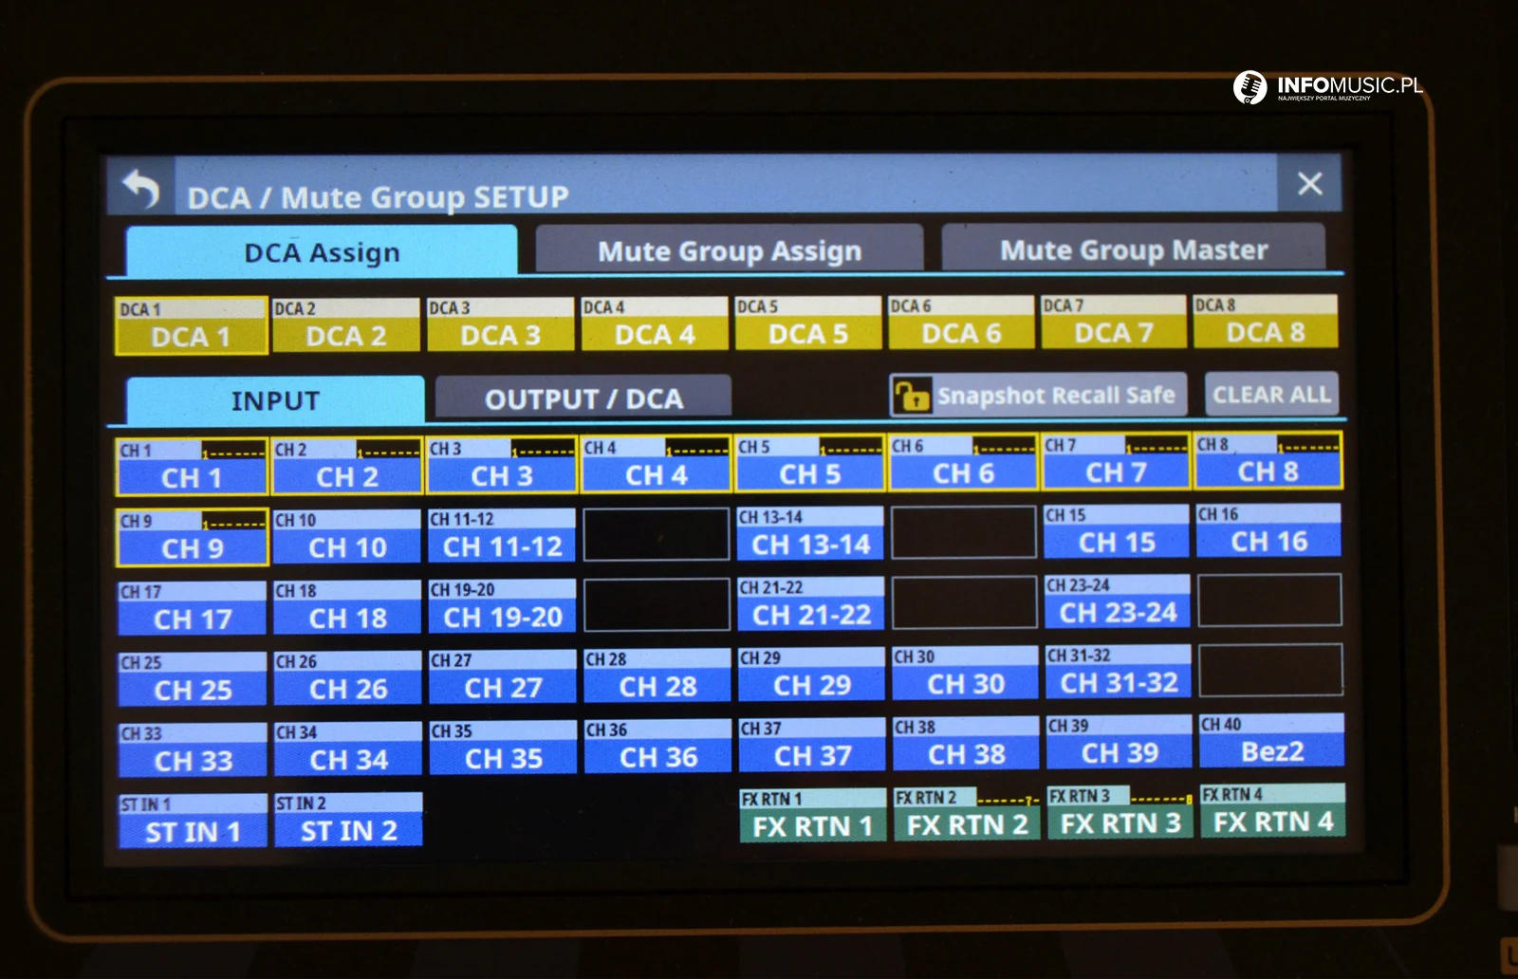Toggle CH 7 channel button
The image size is (1518, 979).
tap(1116, 461)
